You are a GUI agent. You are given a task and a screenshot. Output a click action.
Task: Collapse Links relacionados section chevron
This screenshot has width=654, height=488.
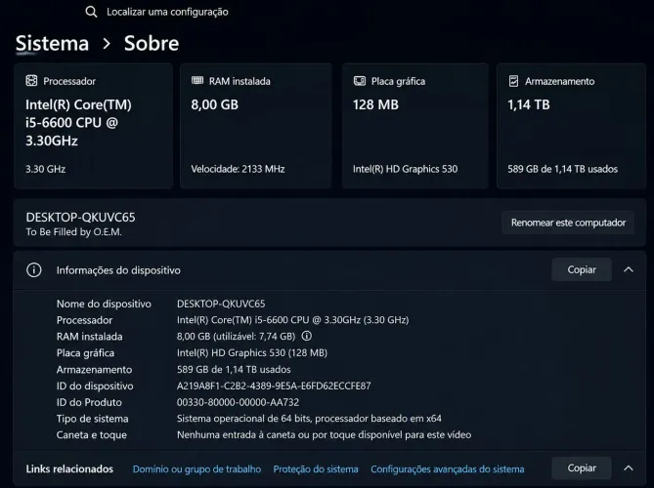629,468
